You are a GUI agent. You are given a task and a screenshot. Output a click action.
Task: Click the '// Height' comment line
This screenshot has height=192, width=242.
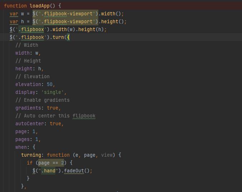click(28, 61)
